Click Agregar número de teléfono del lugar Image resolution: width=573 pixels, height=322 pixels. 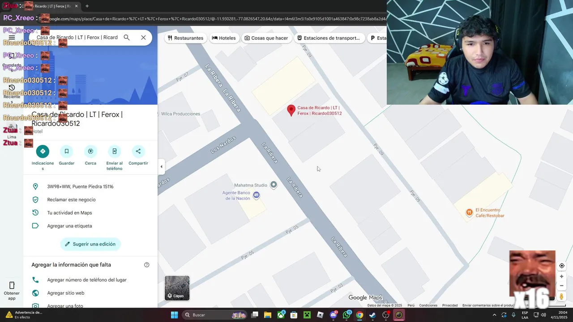[87, 280]
